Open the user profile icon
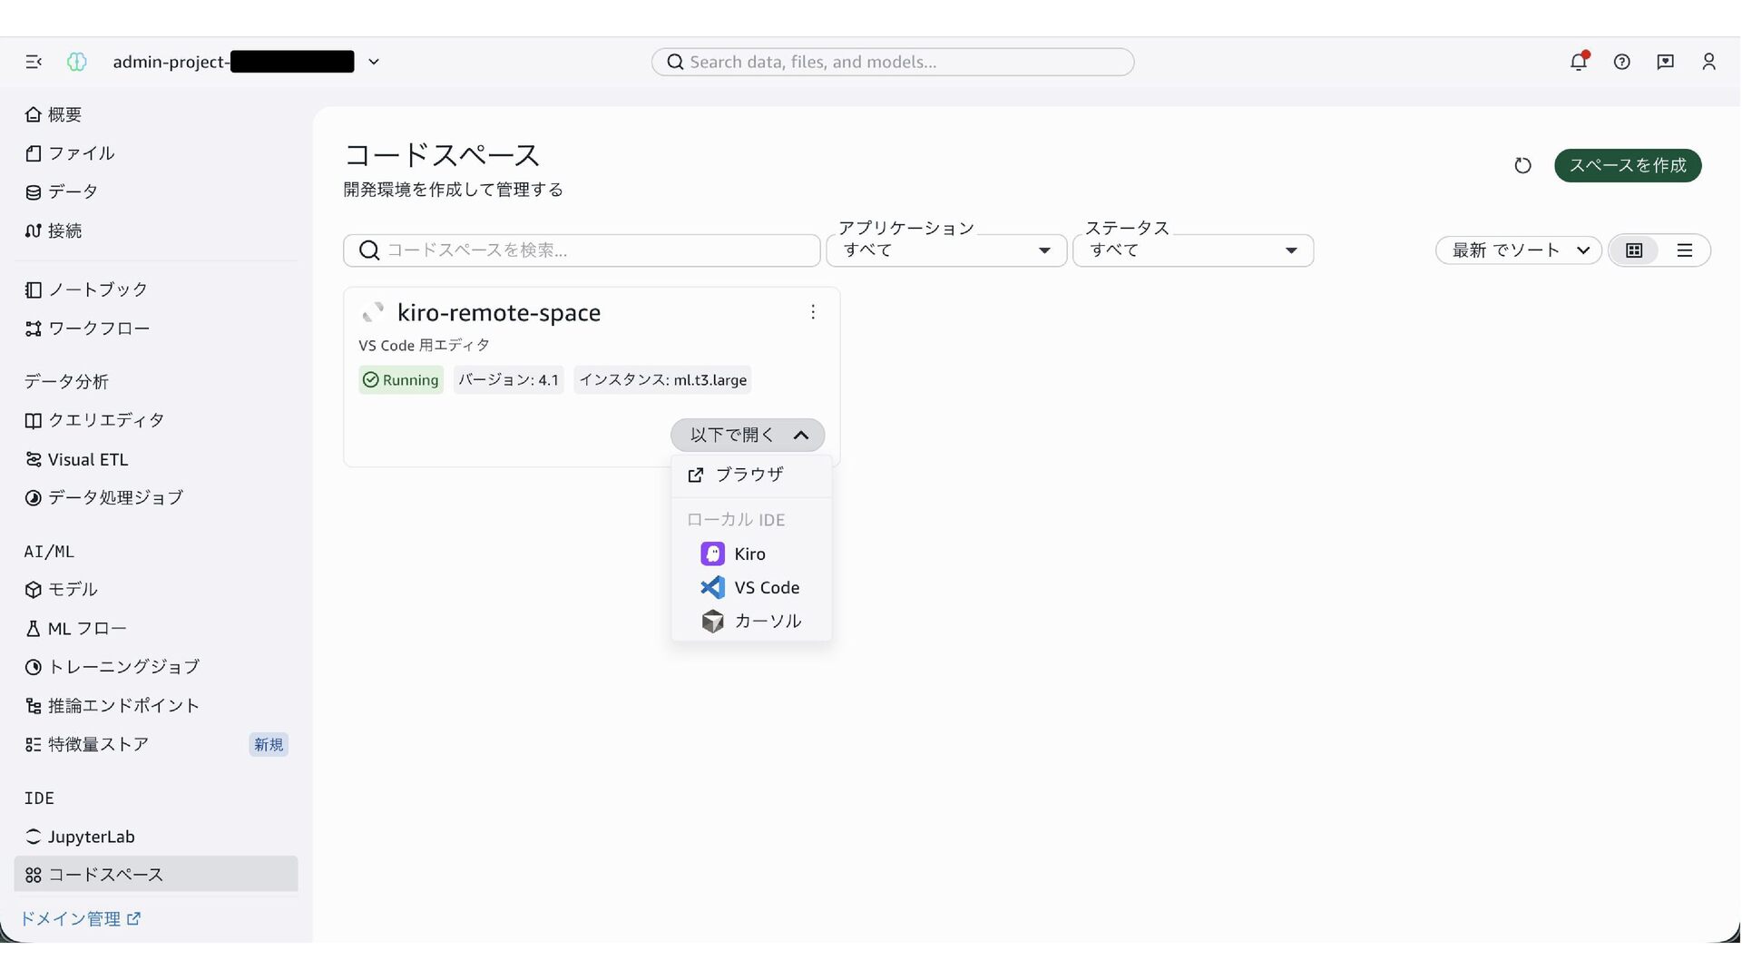Screen dimensions: 1742x980 pos(1708,62)
